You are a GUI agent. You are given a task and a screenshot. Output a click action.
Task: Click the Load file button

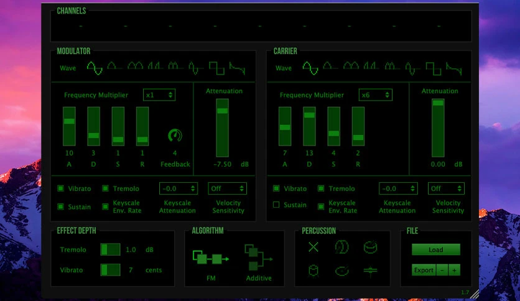point(436,249)
